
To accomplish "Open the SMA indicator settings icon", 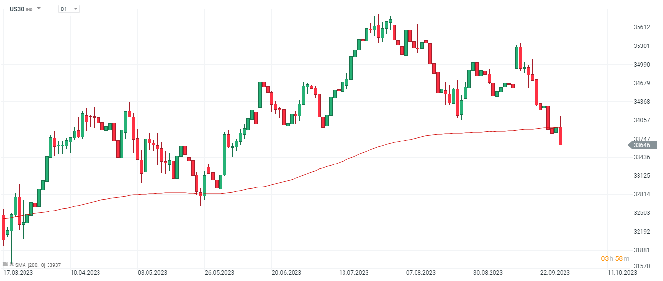I will 5,264.
